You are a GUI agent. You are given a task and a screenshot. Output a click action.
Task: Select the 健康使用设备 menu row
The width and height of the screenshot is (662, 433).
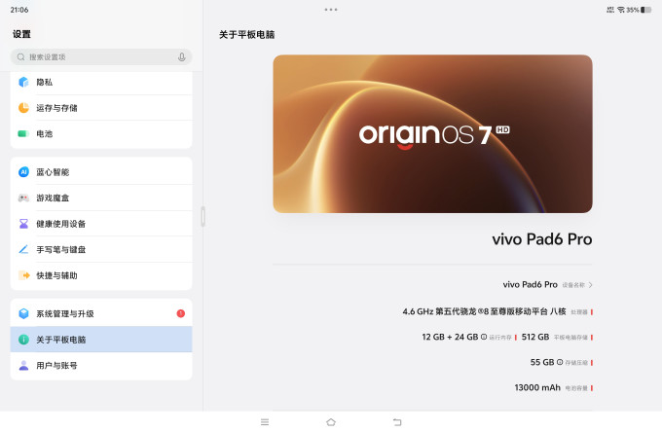coord(101,224)
